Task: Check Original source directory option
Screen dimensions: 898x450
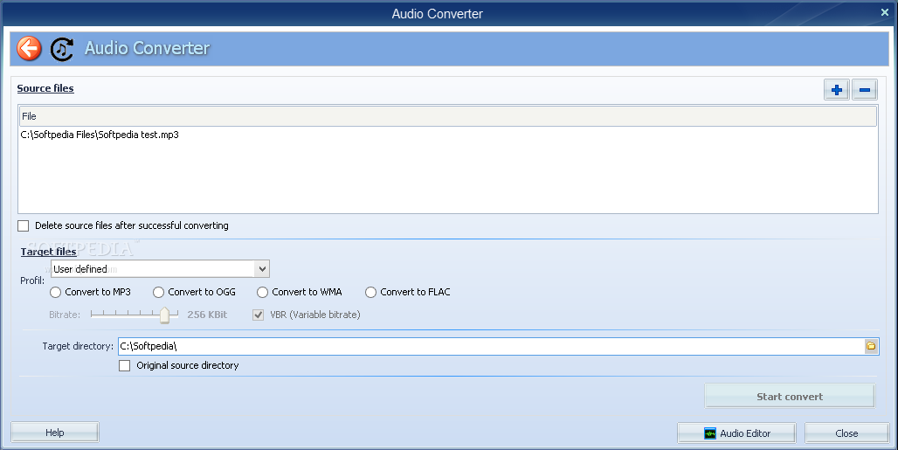Action: (x=124, y=365)
